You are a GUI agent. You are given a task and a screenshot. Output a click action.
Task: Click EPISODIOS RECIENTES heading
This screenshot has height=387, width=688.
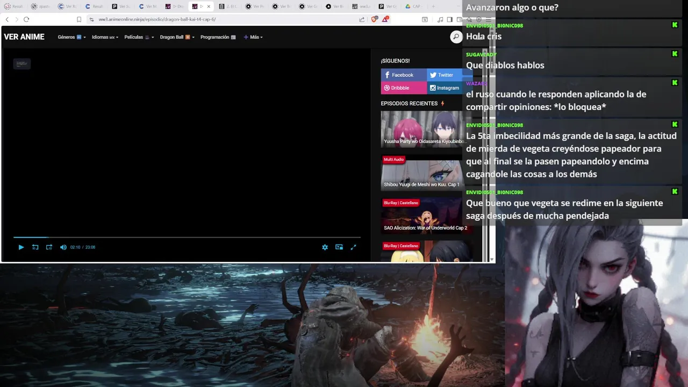coord(409,103)
